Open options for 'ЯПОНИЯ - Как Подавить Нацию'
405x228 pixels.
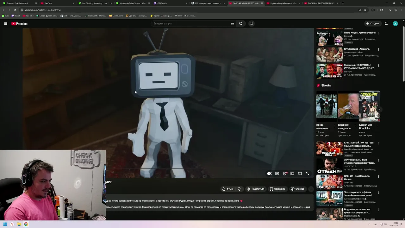coord(379,176)
